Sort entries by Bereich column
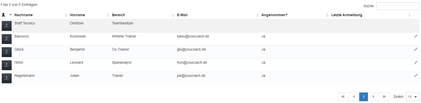 [118, 15]
